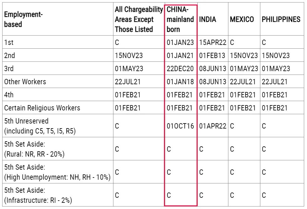The height and width of the screenshot is (209, 307).
Task: Click the 01JAN18 Other Workers China date
Action: (180, 82)
